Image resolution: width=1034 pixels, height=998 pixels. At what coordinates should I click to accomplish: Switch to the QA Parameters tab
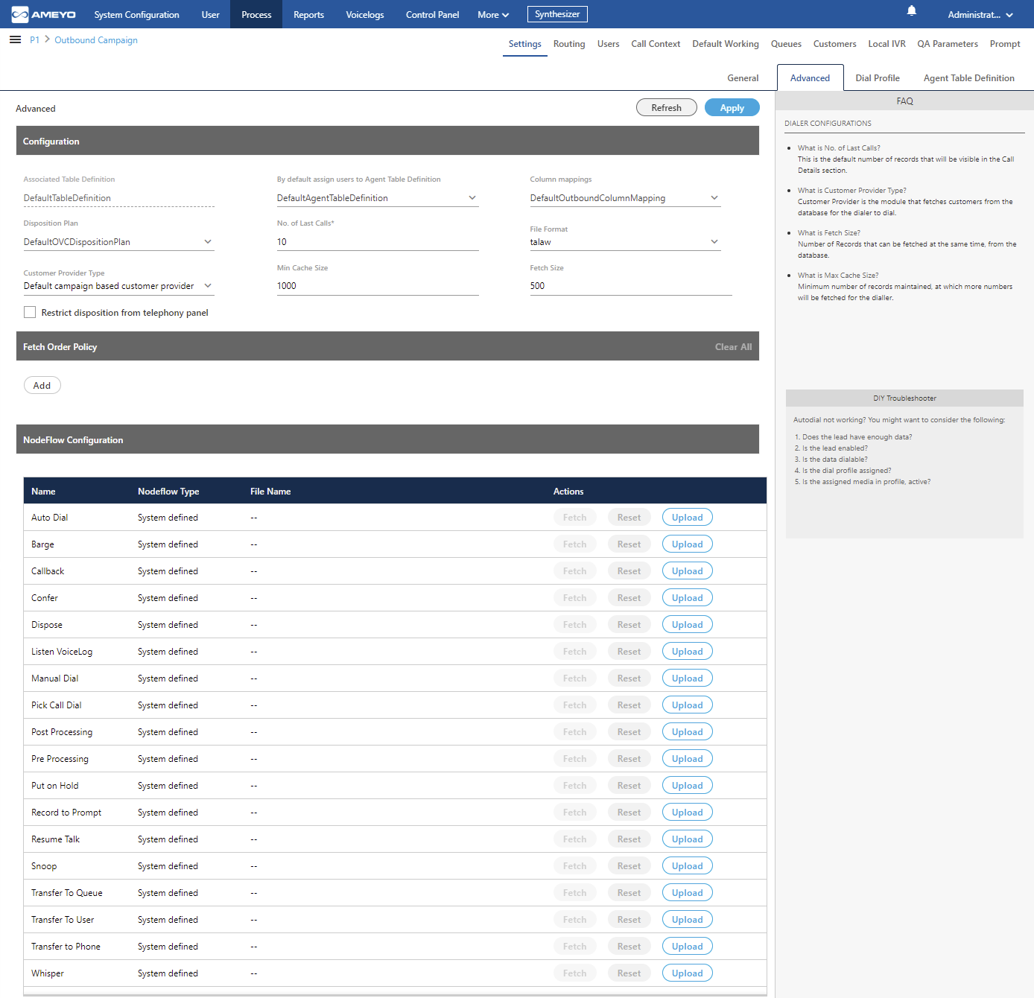(x=948, y=44)
